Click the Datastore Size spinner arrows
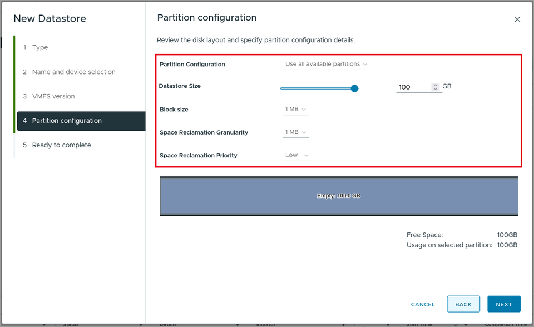Viewport: 534px width, 327px height. [x=435, y=87]
